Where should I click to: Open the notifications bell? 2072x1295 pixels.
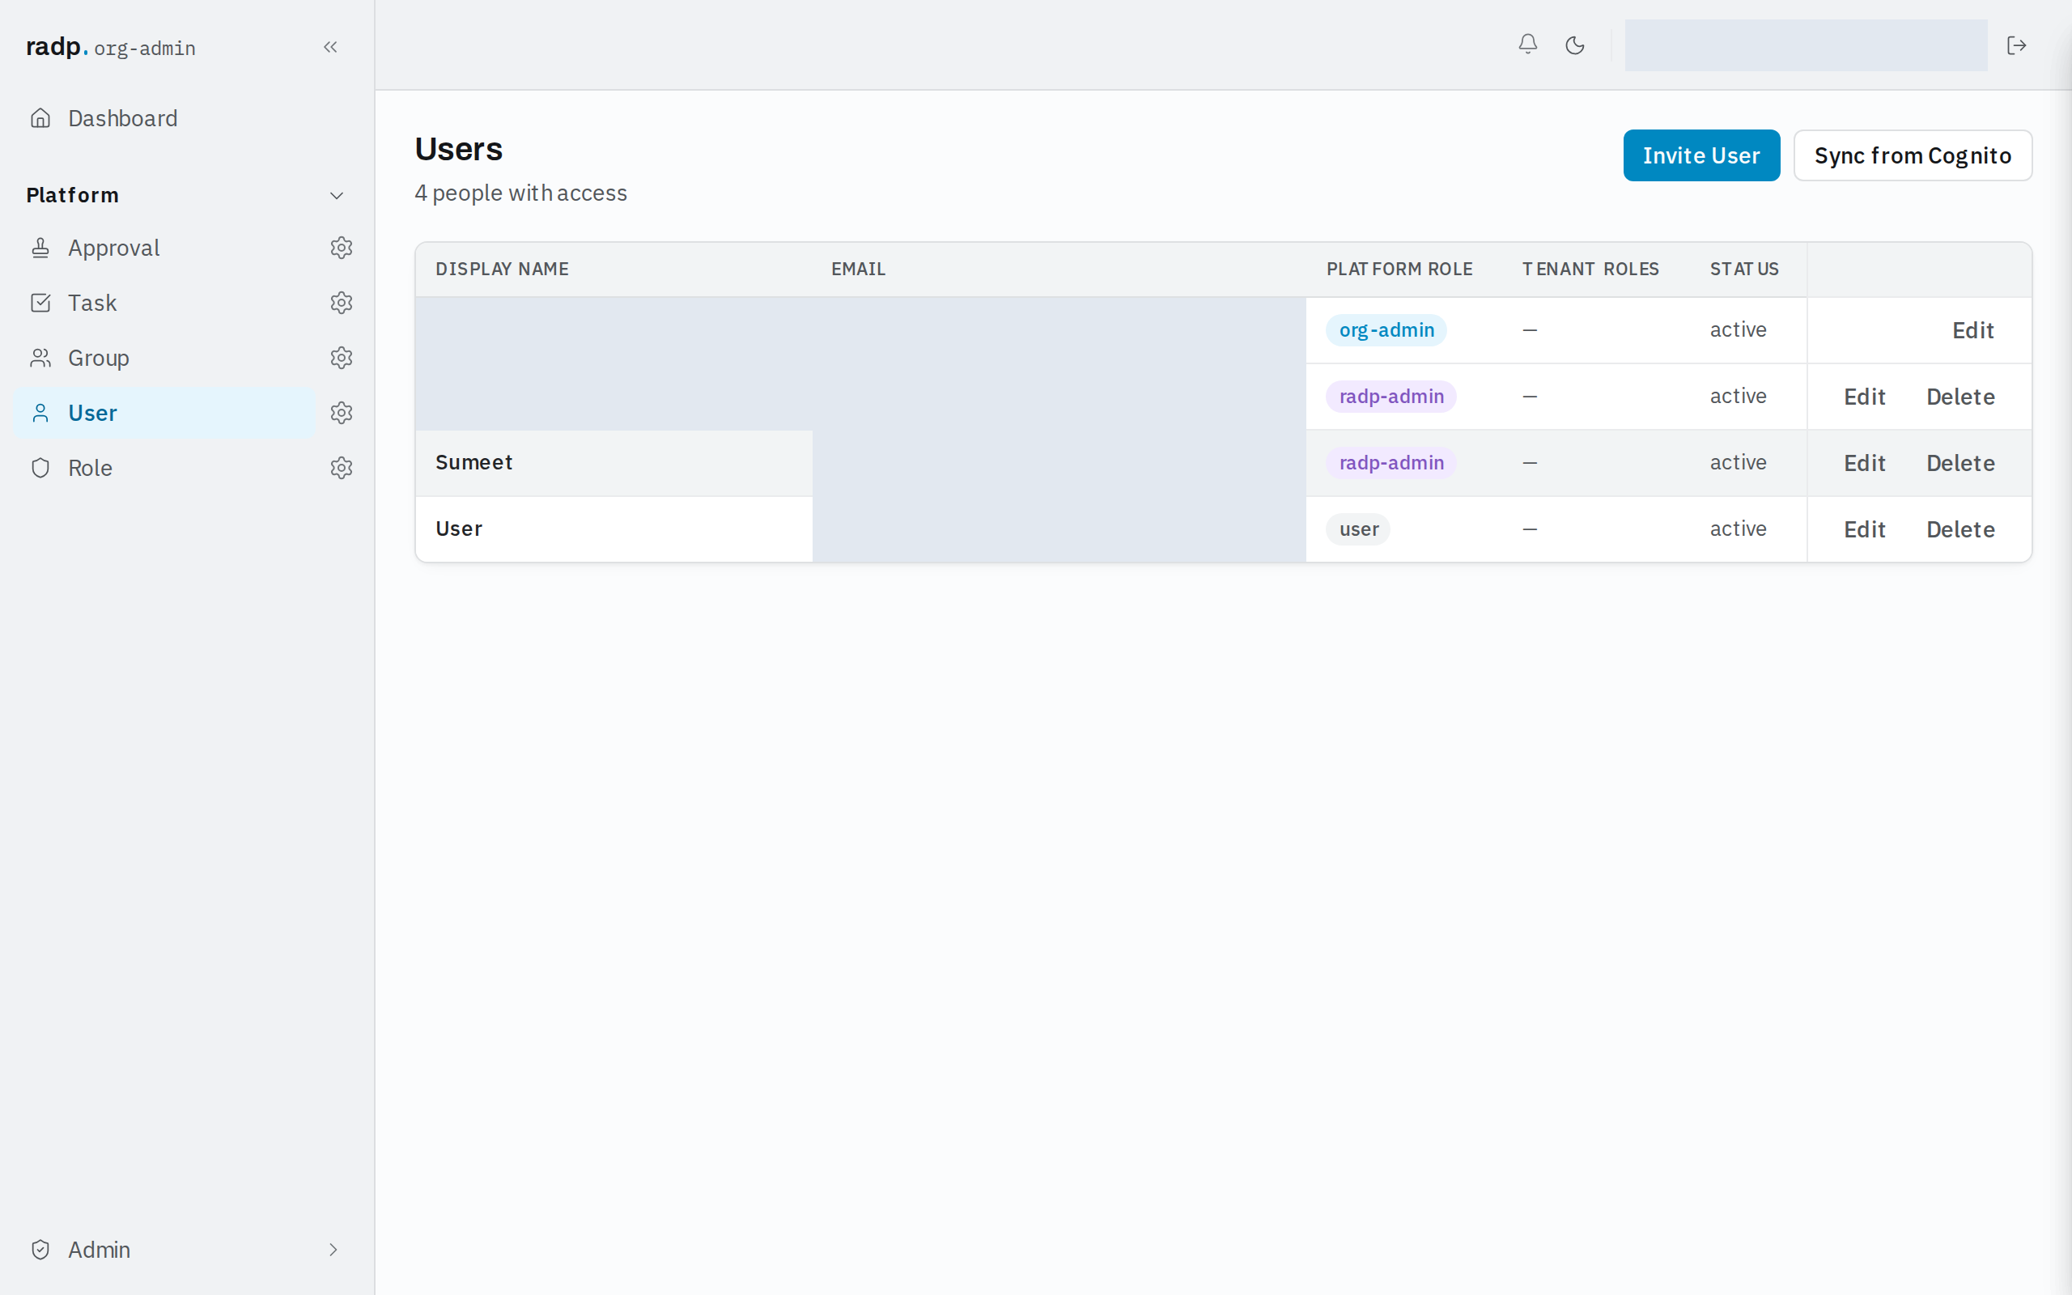click(x=1527, y=45)
